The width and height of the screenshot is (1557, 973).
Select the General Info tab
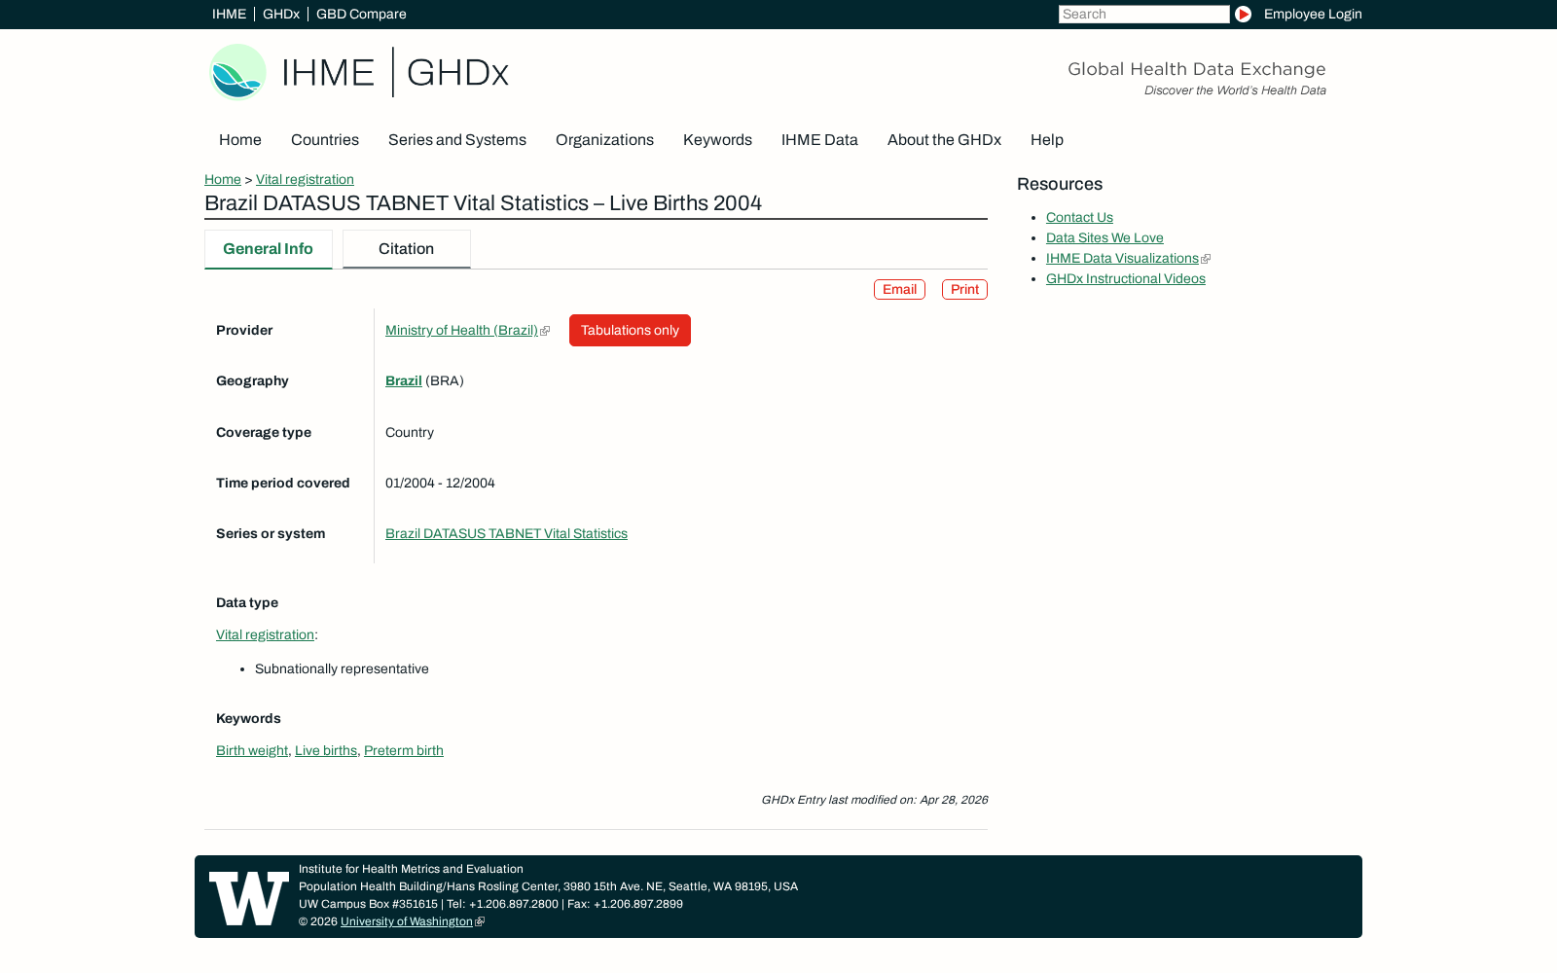click(x=269, y=249)
